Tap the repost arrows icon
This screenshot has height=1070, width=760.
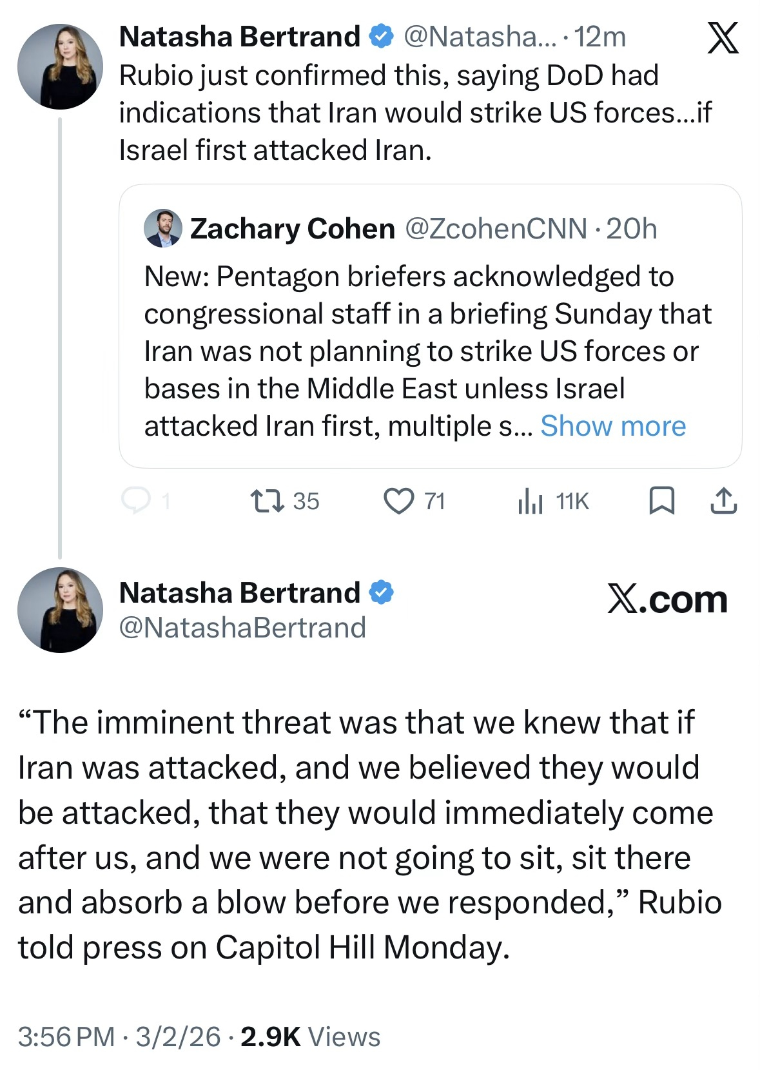click(x=268, y=501)
